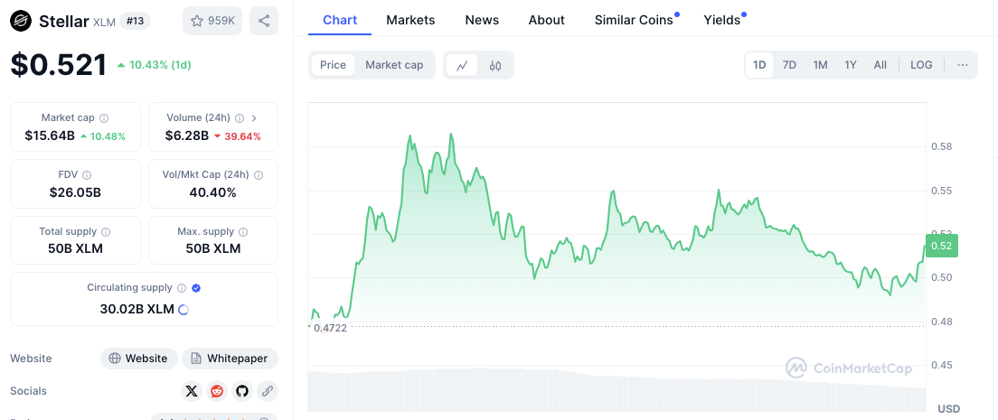Image resolution: width=998 pixels, height=420 pixels.
Task: Toggle chart to Market cap view
Action: pyautogui.click(x=394, y=65)
